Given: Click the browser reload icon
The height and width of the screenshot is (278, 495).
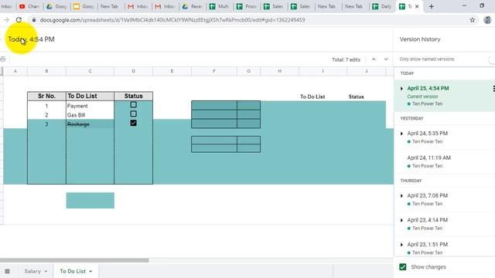Looking at the screenshot, I should click(19, 20).
